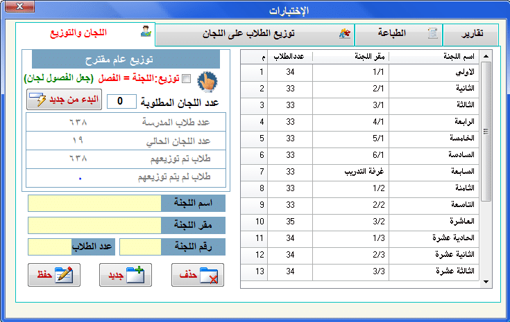The image size is (510, 322).
Task: Open توزيع الطلاب على اللجان tab
Action: [255, 34]
